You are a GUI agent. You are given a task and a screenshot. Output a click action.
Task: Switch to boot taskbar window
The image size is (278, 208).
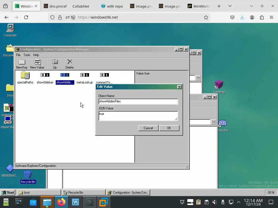tap(39, 193)
